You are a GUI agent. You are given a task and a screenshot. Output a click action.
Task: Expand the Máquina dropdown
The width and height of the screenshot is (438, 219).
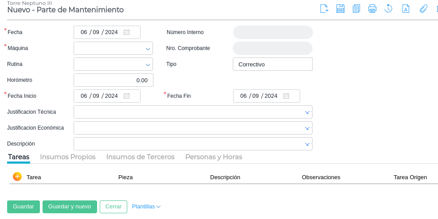148,49
